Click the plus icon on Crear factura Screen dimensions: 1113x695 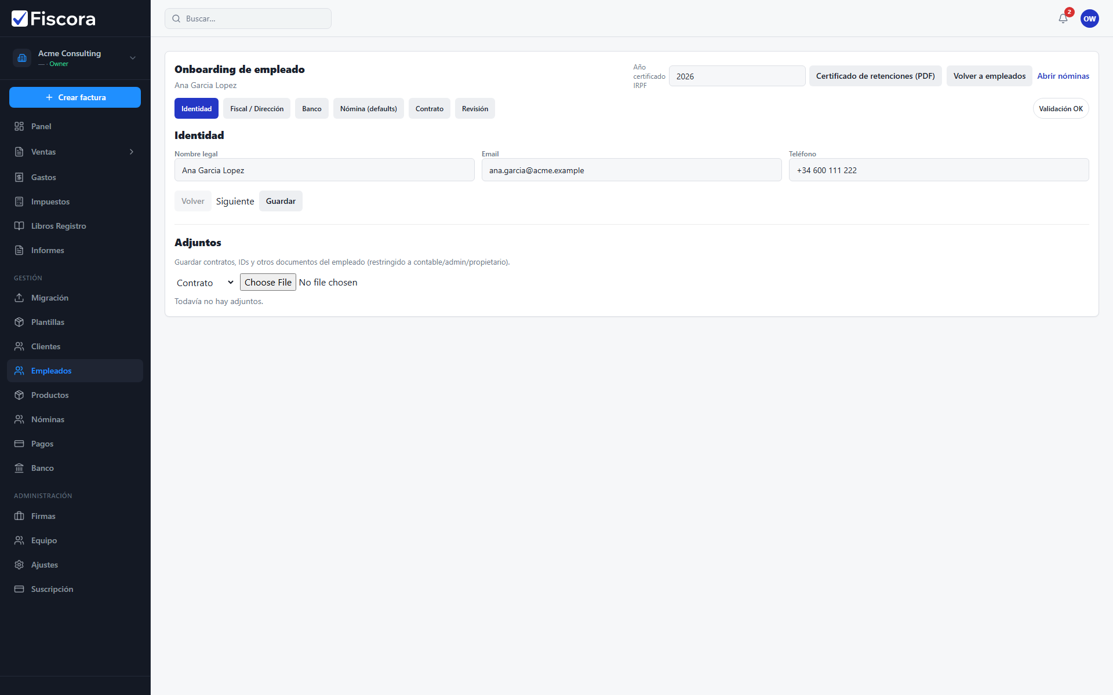(49, 97)
